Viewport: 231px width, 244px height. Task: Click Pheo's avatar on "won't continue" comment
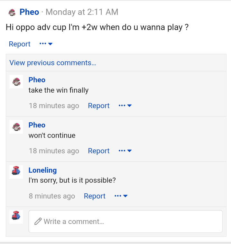(x=16, y=127)
